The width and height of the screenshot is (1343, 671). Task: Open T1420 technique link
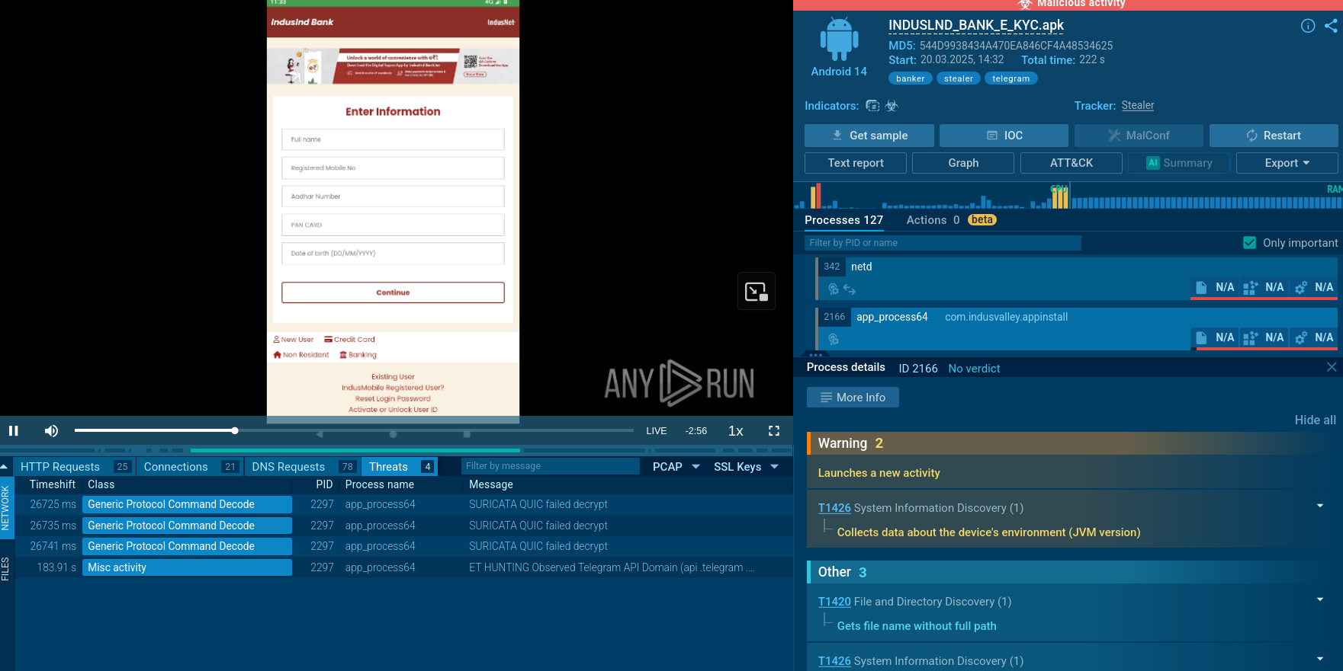click(834, 602)
